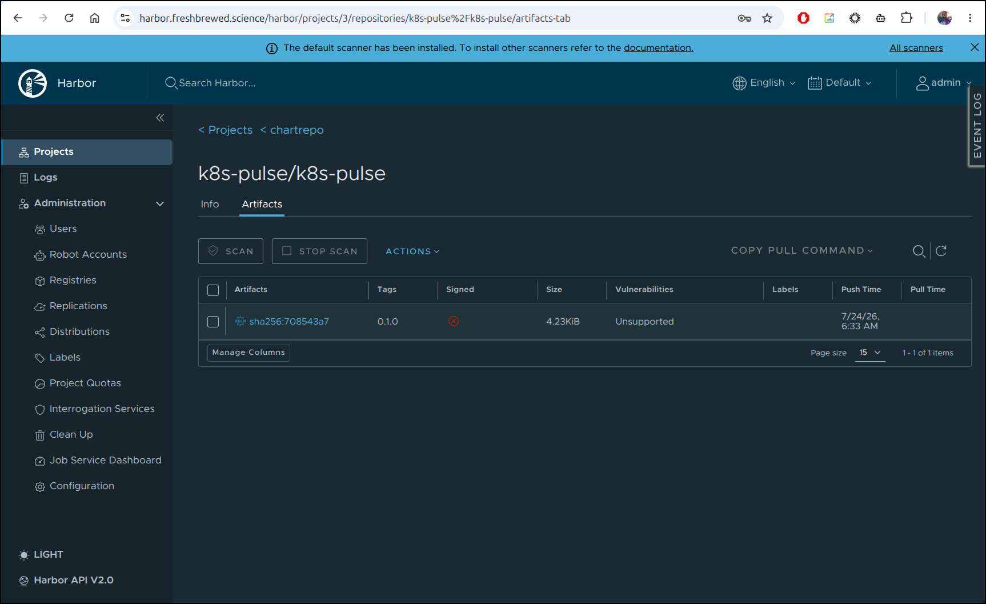Click the Harbor lighthouse logo
Viewport: 986px width, 604px height.
(x=33, y=83)
